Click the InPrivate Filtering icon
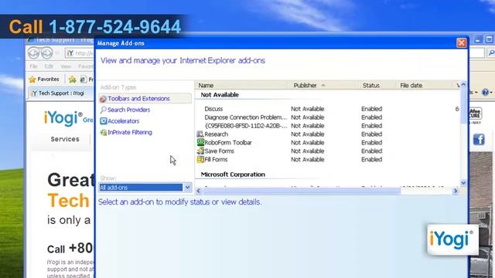495x278 pixels. pyautogui.click(x=103, y=132)
